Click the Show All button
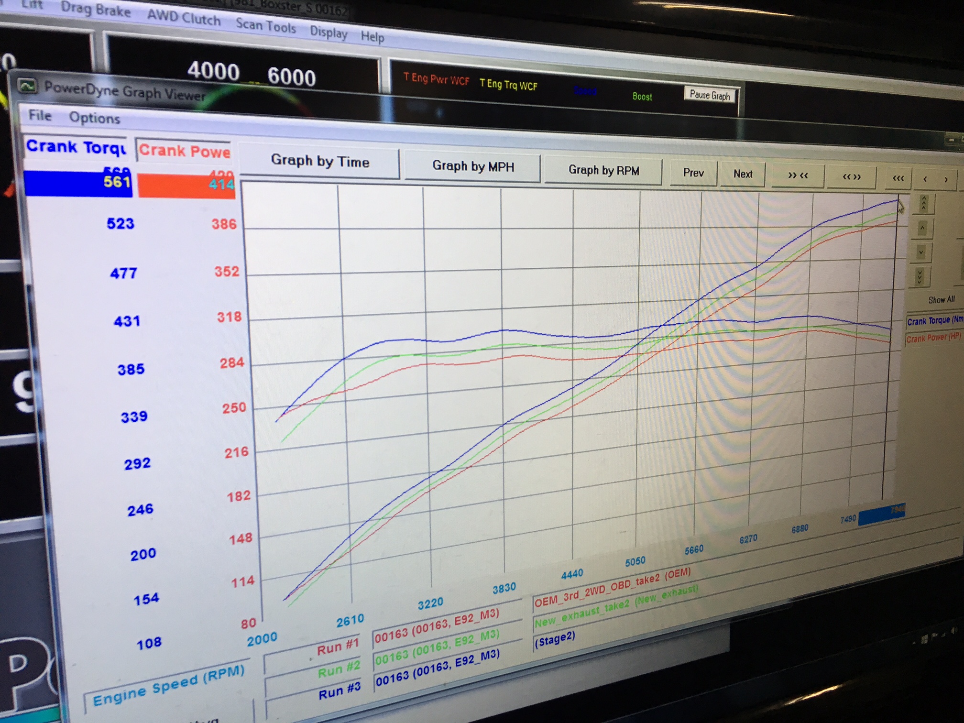 pos(942,300)
